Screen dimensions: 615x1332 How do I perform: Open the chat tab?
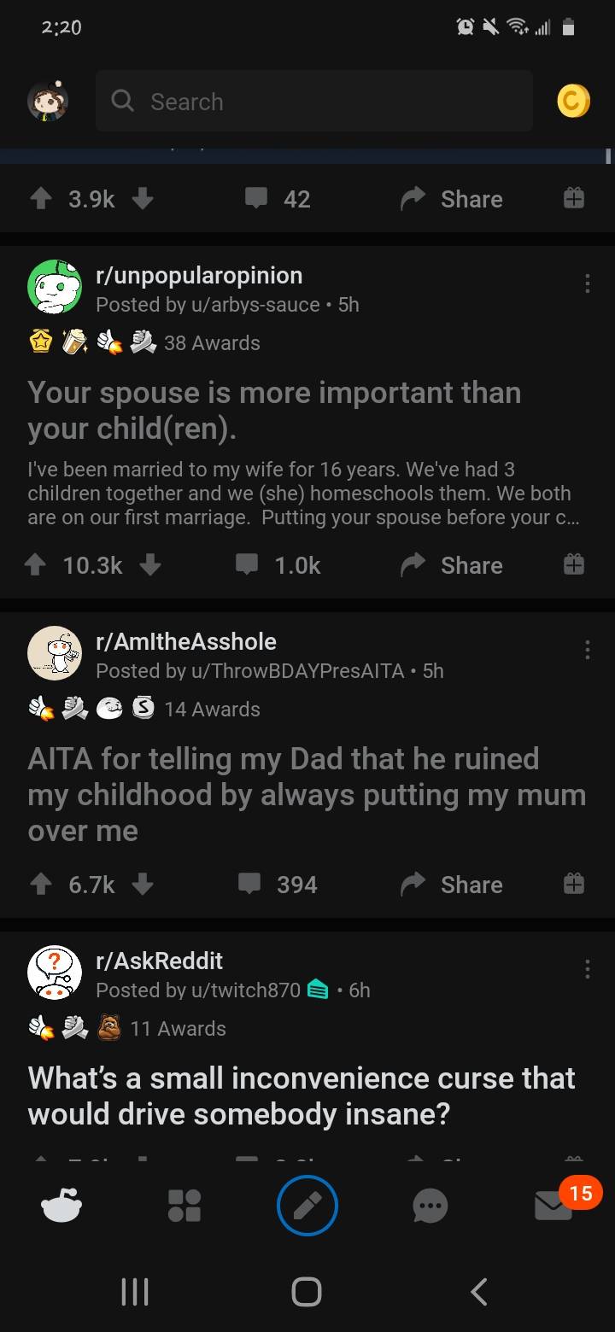(x=430, y=1206)
